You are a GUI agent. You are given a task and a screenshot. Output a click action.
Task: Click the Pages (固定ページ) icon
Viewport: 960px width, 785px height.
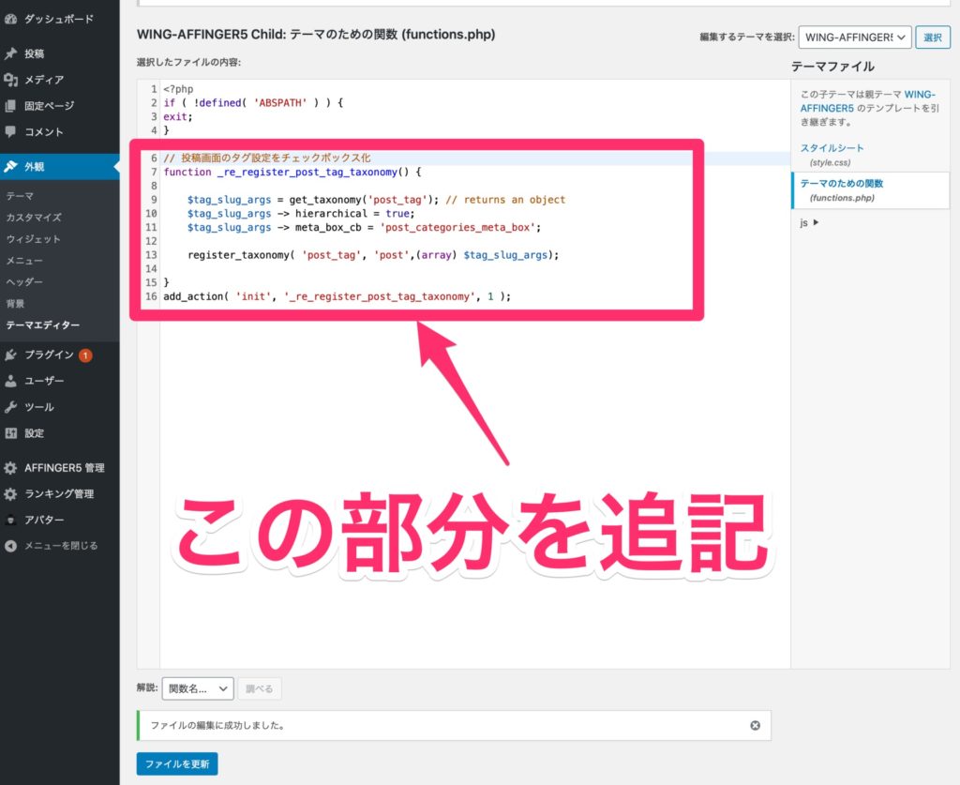pos(10,106)
